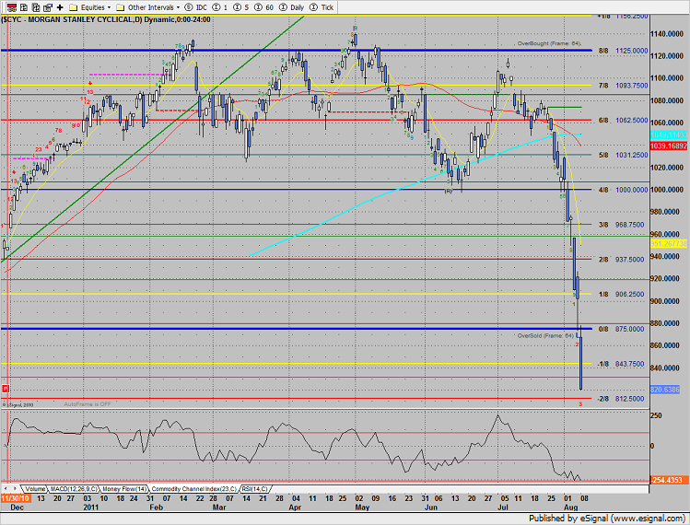Open the Volume study tab
690x525 pixels.
(x=35, y=489)
